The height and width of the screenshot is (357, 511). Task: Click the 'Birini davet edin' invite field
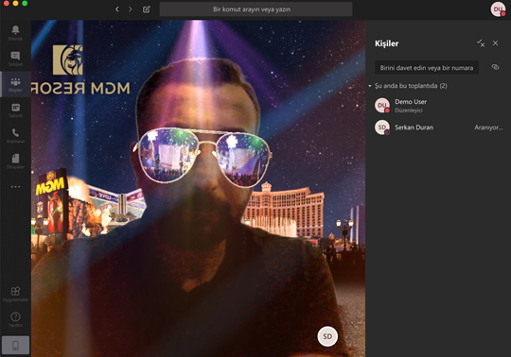point(427,68)
